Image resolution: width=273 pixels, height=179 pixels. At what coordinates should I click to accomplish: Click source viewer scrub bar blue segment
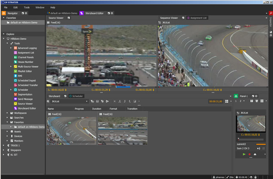[123, 87]
